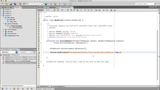Toggle Sort by Source in the Navigator
The image size is (160, 90).
[x=32, y=88]
